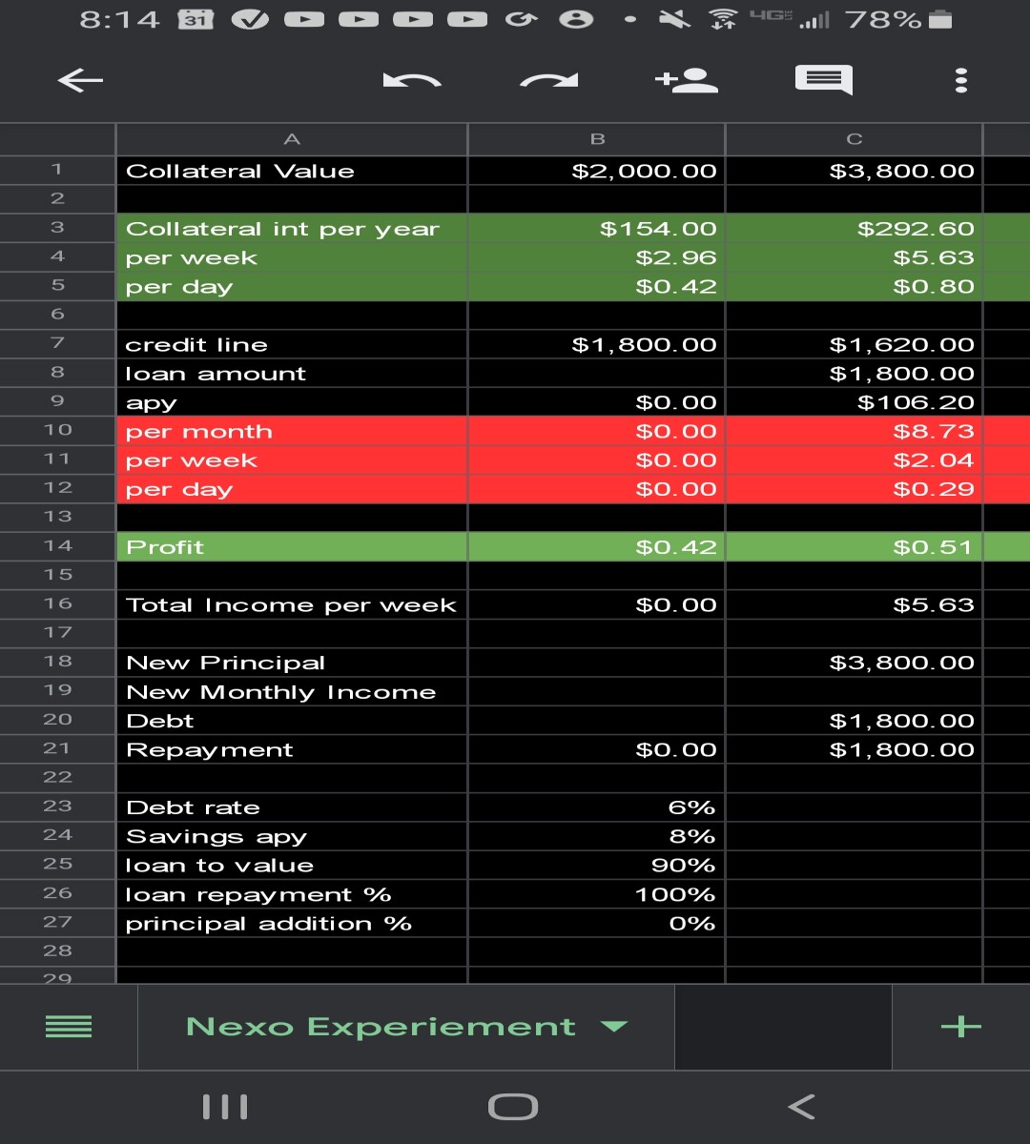Tap the Android home button

pos(513,1107)
